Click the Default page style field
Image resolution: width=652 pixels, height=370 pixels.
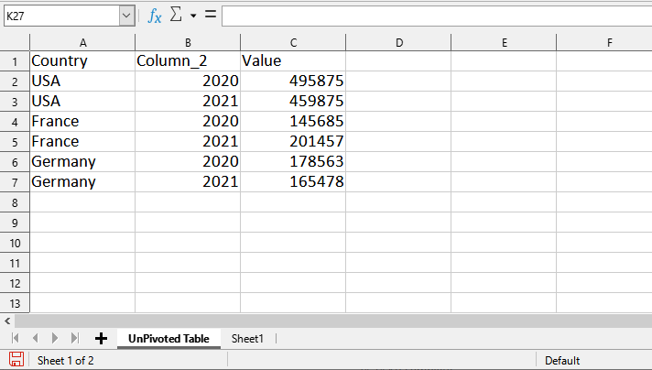coord(562,361)
